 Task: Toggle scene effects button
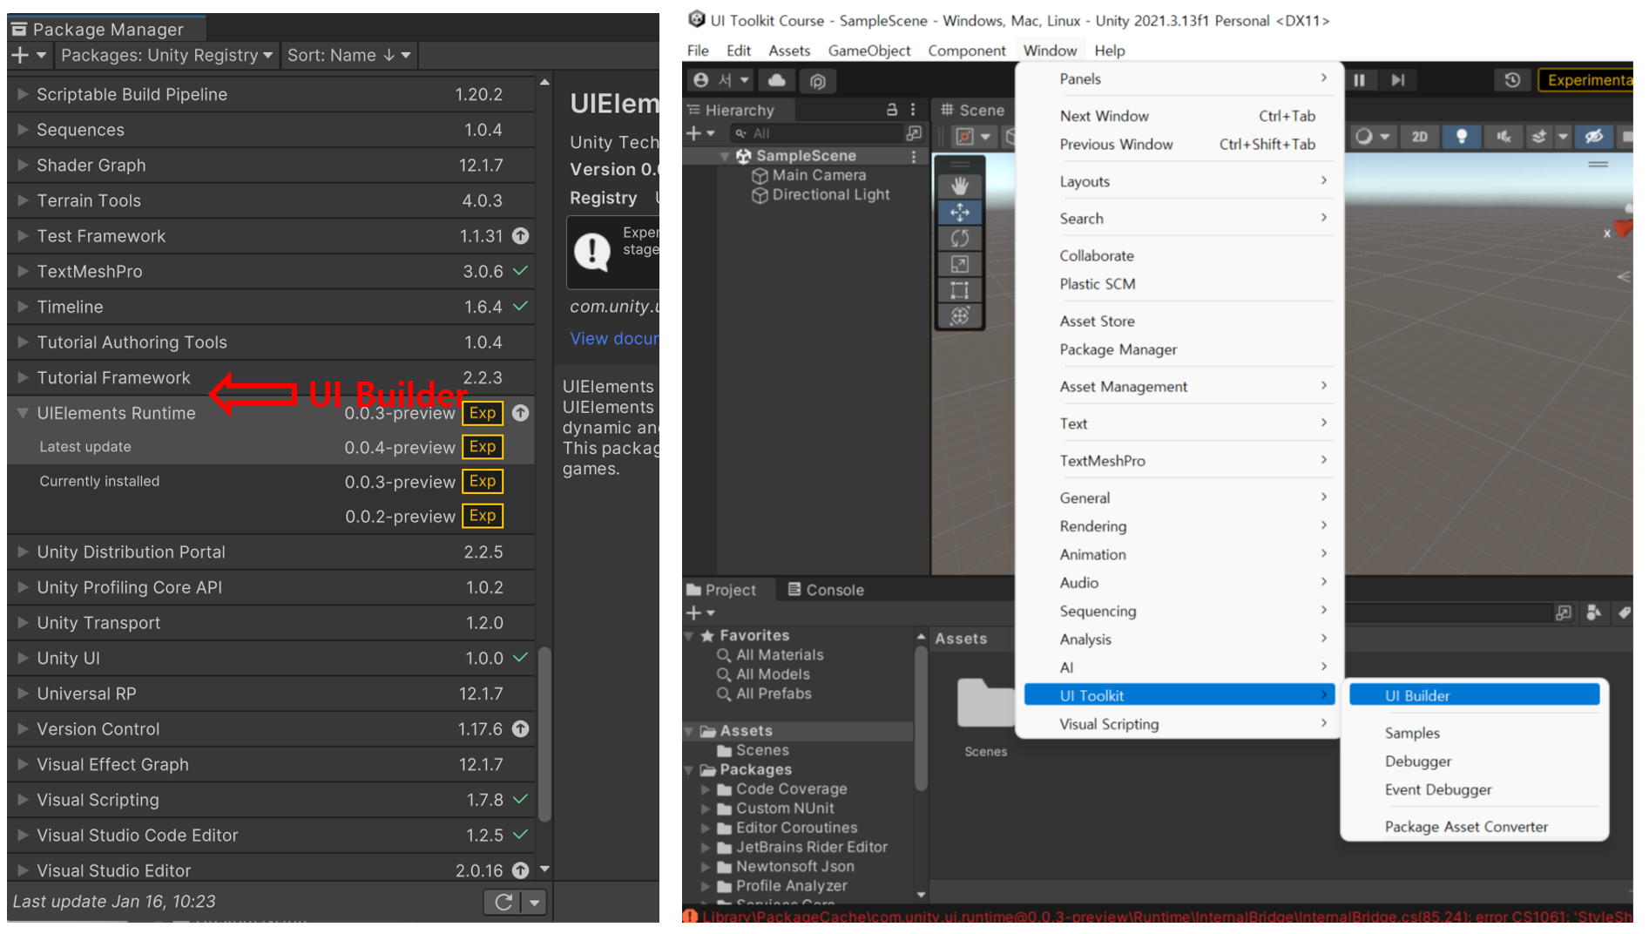click(x=1539, y=137)
